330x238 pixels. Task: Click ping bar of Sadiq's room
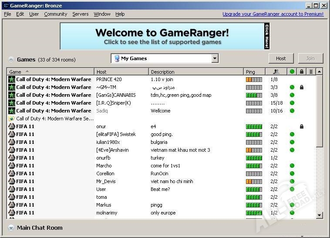point(254,111)
